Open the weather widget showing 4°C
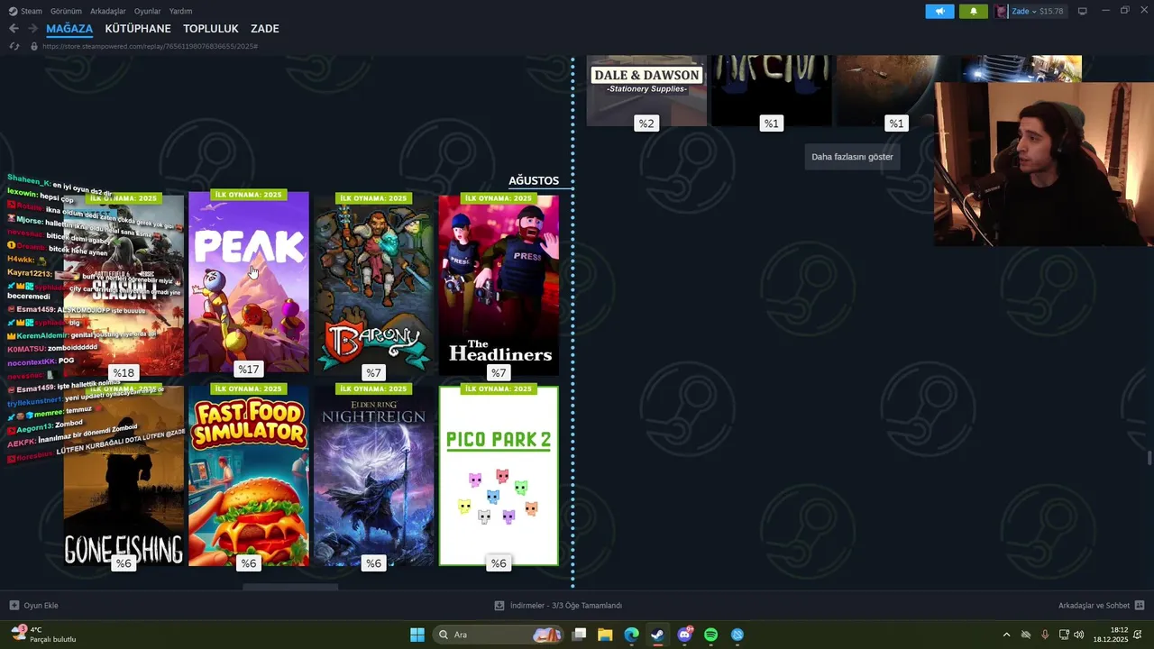This screenshot has width=1154, height=649. [x=43, y=635]
